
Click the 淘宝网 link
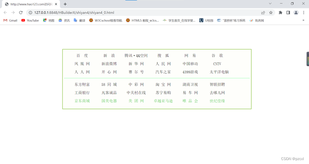163,84
